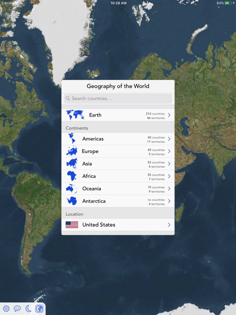Click '19 countries 9 territories' count
Screen dimensions: 236x315
click(156, 189)
